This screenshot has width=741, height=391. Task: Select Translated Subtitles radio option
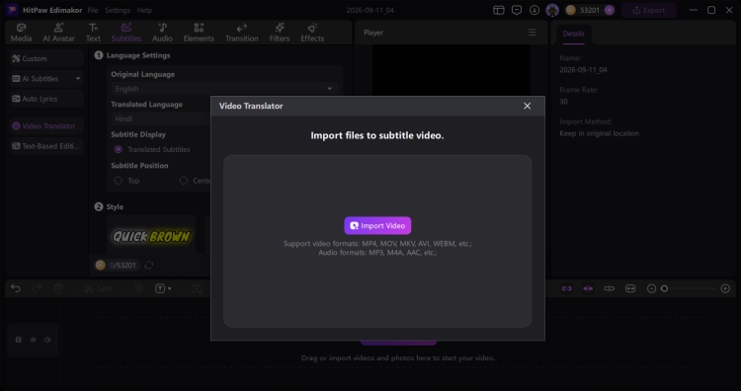[119, 149]
